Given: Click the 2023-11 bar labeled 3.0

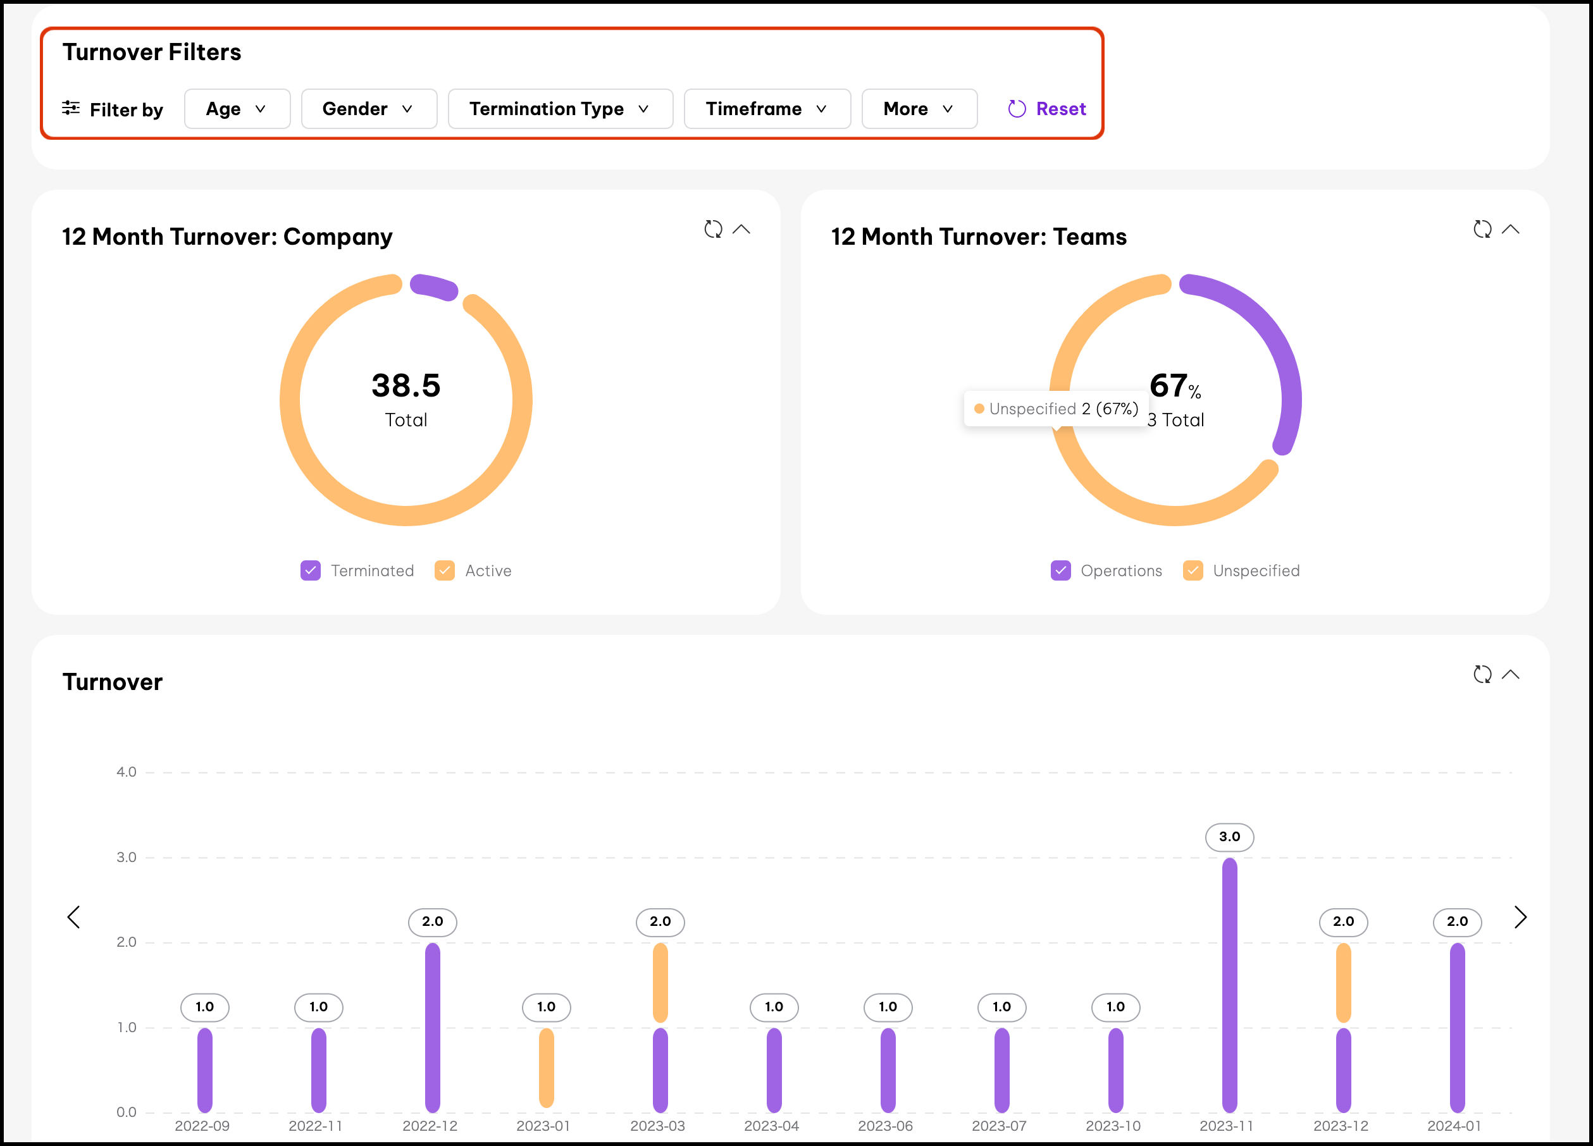Looking at the screenshot, I should pyautogui.click(x=1229, y=983).
